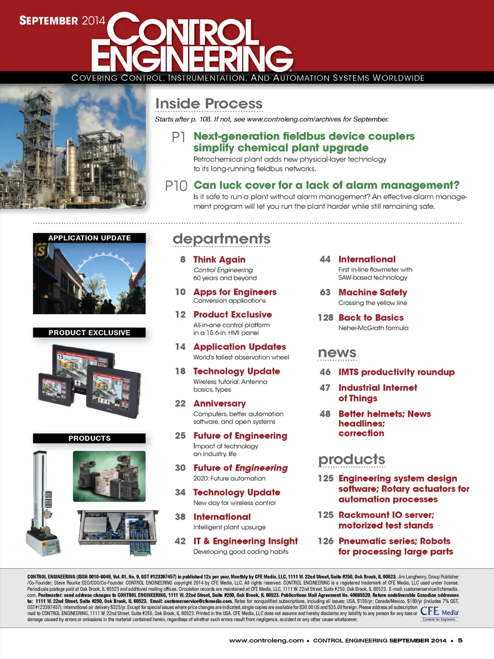
Task: Jump to Machine Safety on page 63
Action: click(x=372, y=293)
